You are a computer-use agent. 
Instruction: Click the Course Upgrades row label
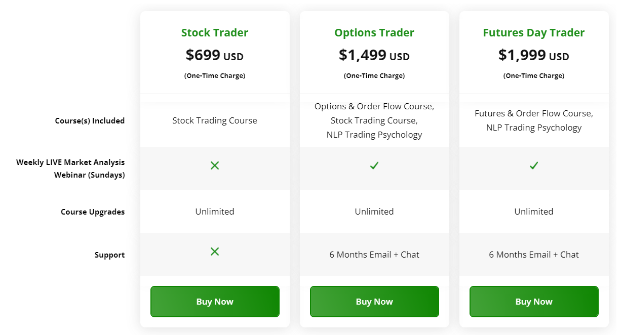click(x=93, y=212)
